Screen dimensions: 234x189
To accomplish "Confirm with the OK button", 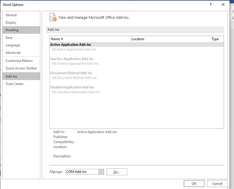I will point(194,183).
